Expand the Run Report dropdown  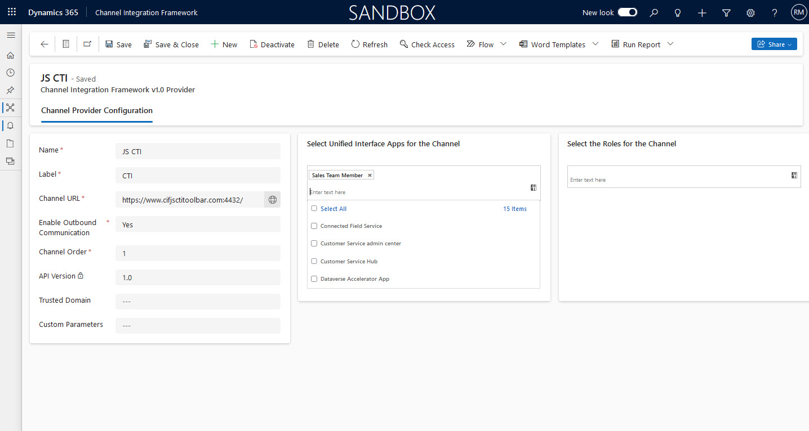click(x=670, y=44)
